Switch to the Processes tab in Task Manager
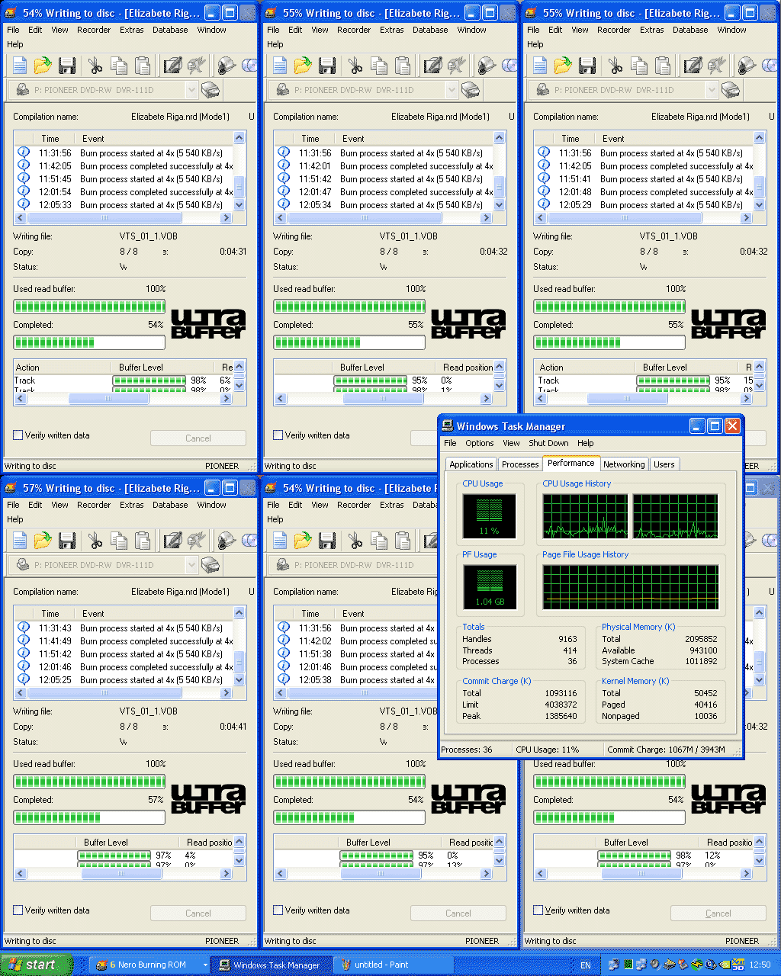This screenshot has width=781, height=976. (520, 464)
